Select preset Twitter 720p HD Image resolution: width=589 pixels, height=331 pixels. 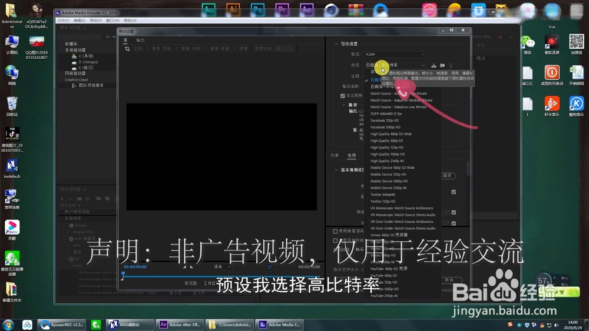point(383,202)
